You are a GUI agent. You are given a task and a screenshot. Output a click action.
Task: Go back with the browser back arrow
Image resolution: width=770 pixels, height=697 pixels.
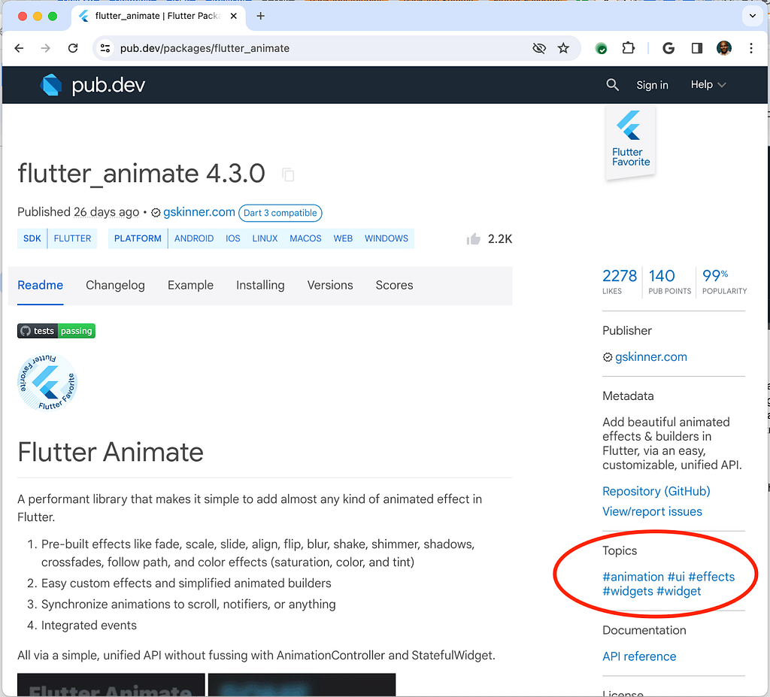[x=19, y=48]
